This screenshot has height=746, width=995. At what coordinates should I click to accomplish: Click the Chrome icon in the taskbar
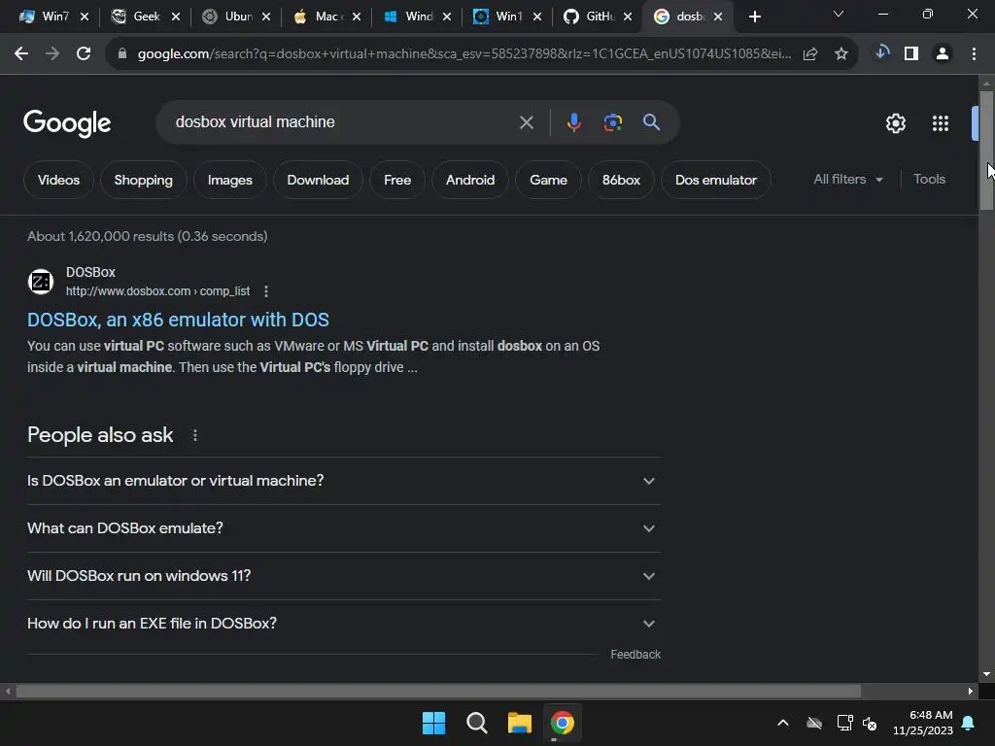[x=563, y=723]
